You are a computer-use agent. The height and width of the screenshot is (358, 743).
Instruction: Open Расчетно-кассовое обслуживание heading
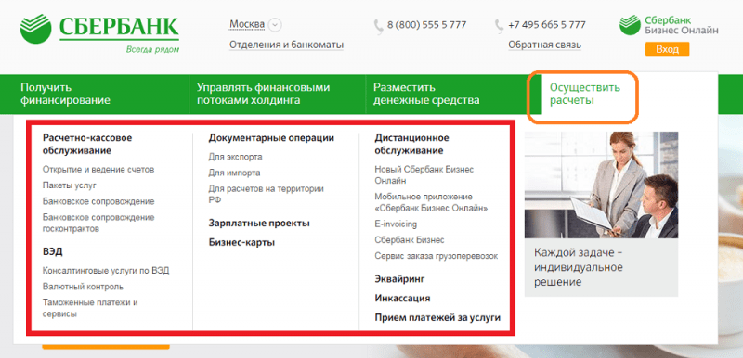coord(87,145)
